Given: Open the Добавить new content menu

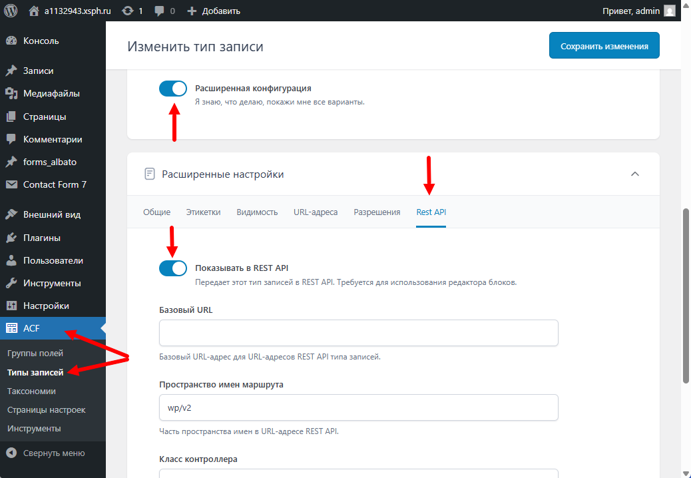Looking at the screenshot, I should (213, 11).
